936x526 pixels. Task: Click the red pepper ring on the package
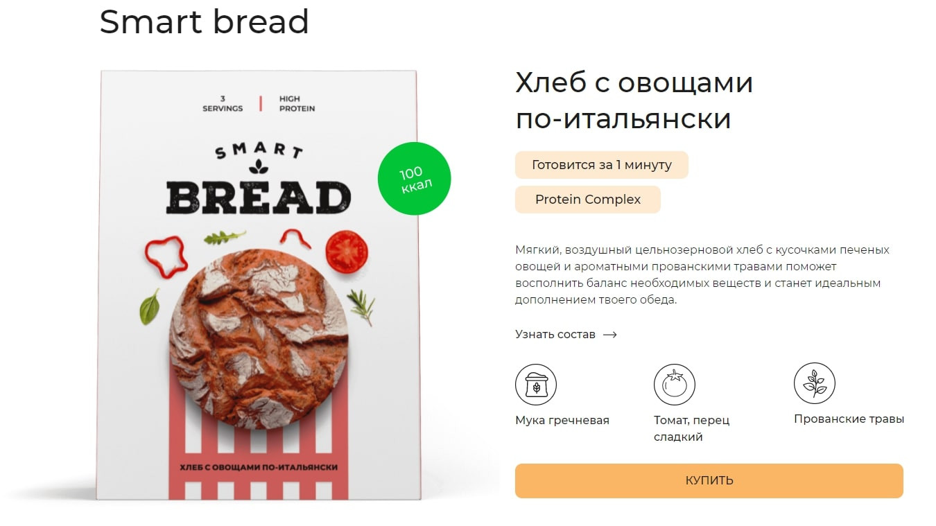coord(166,256)
